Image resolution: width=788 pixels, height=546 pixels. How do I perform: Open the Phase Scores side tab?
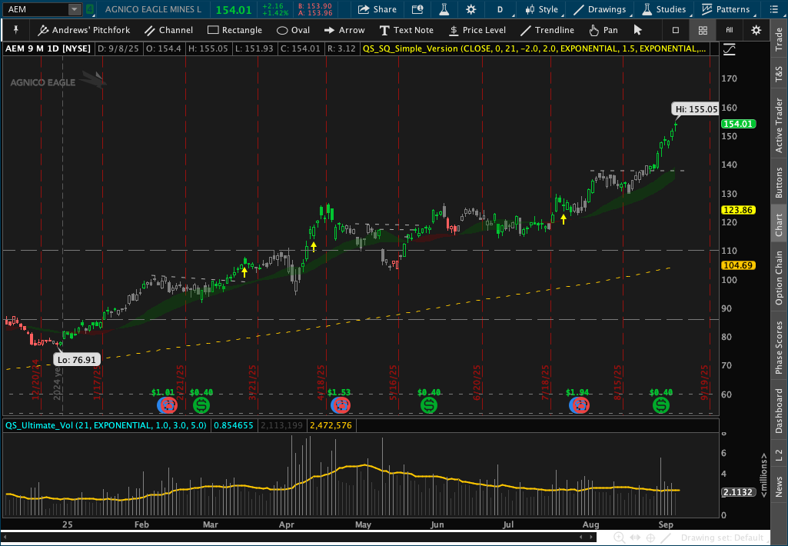pyautogui.click(x=779, y=348)
